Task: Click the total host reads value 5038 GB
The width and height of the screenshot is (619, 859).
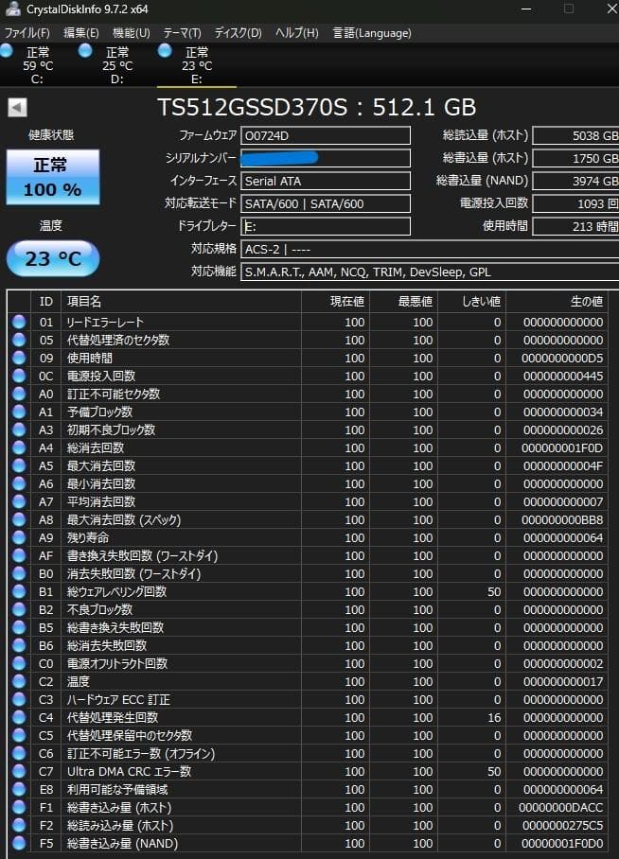Action: 575,135
